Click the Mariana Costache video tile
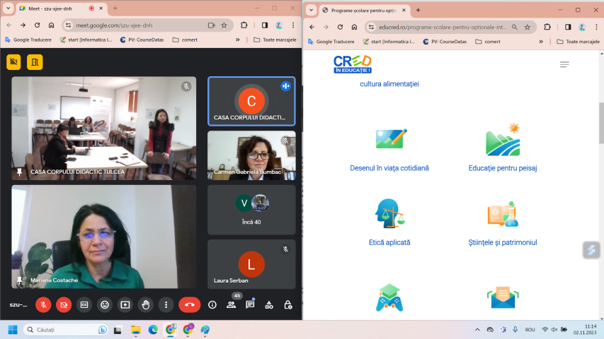604x339 pixels. [x=103, y=237]
